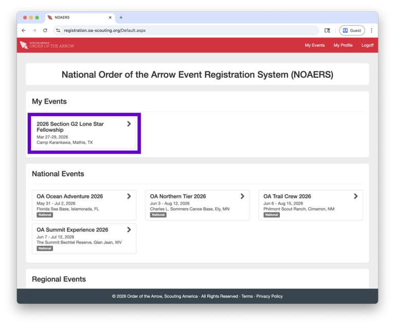Viewport: 395px width, 326px height.
Task: Open My Events in the navigation bar
Action: coord(314,45)
